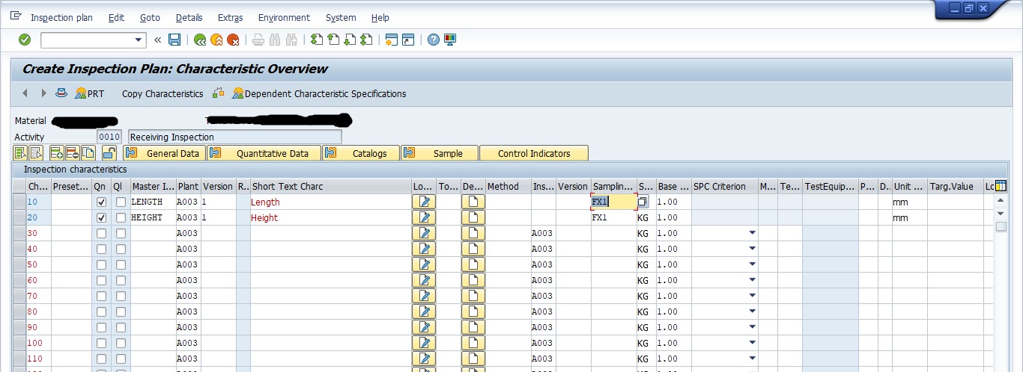This screenshot has width=1023, height=372.
Task: Click the Control Indicators button
Action: point(534,153)
